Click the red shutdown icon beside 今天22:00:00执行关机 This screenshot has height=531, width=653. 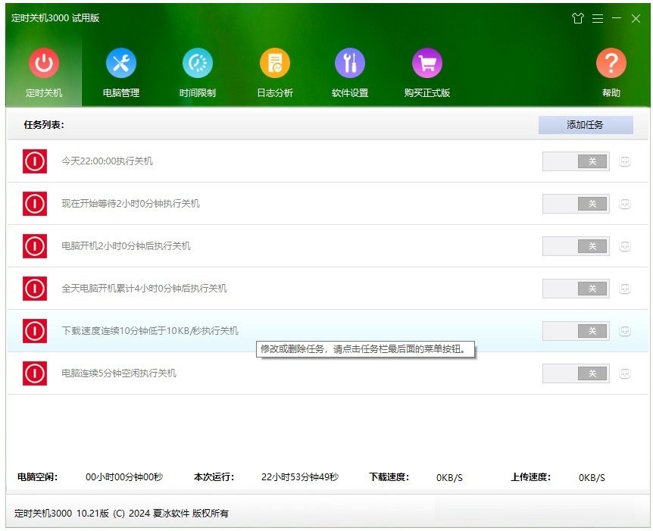click(34, 161)
